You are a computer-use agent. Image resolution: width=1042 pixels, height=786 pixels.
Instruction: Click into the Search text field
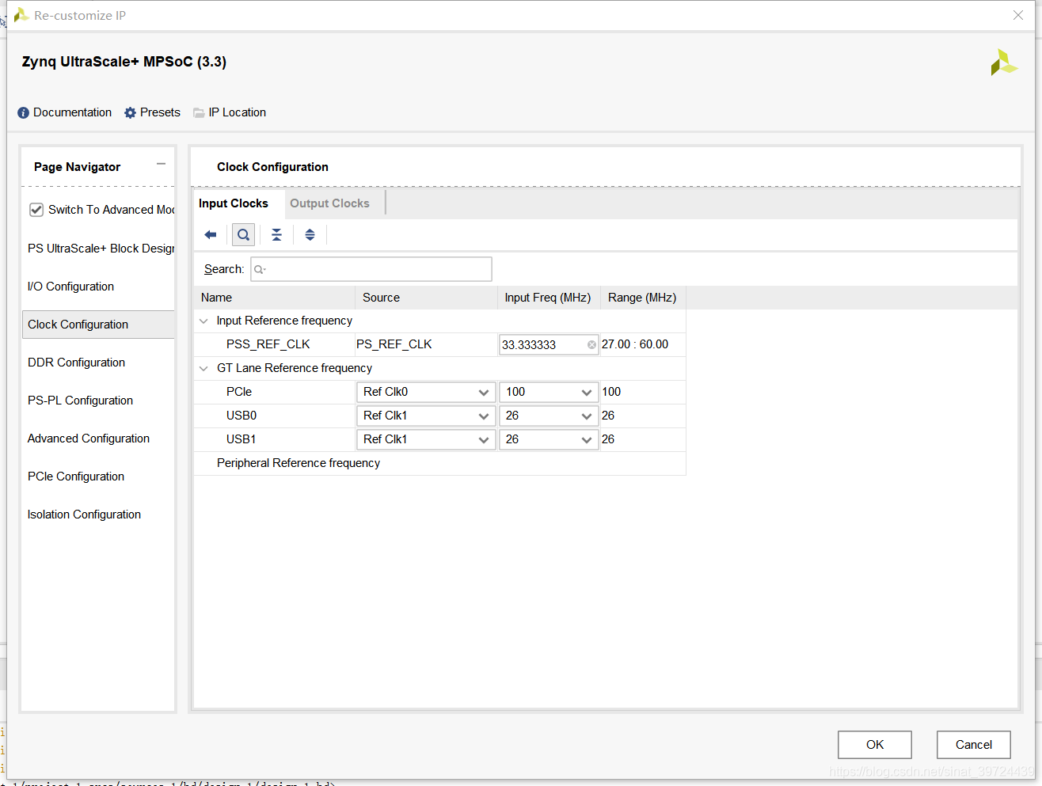click(x=371, y=269)
